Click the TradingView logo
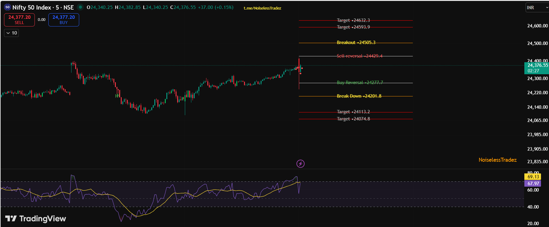Image resolution: width=549 pixels, height=227 pixels. tap(36, 219)
